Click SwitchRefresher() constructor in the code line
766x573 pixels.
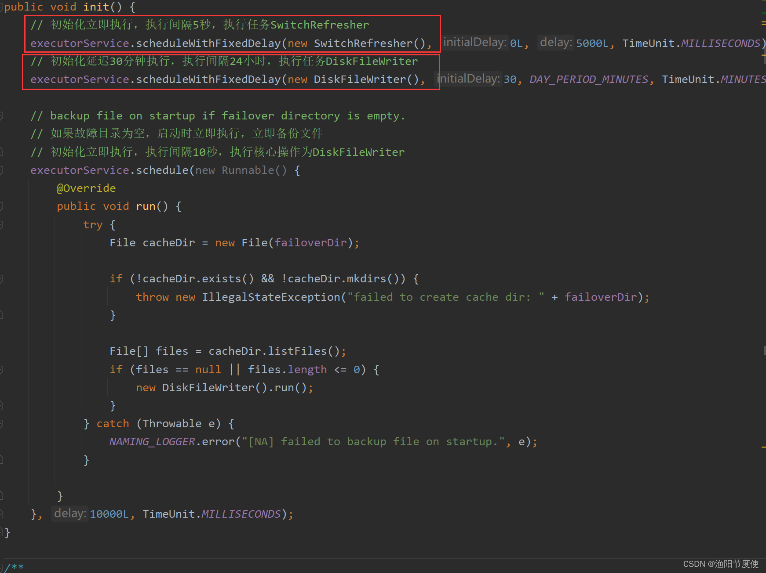pos(369,43)
